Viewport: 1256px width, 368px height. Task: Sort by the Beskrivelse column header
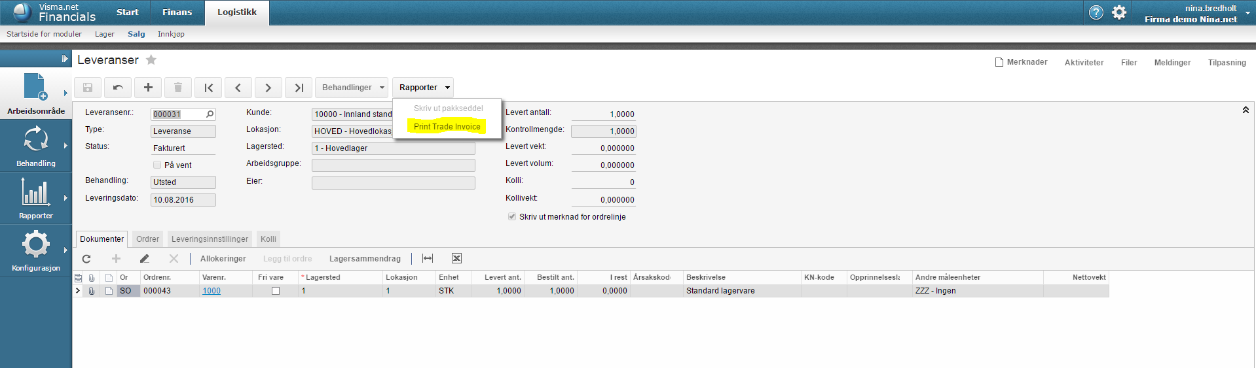point(741,277)
